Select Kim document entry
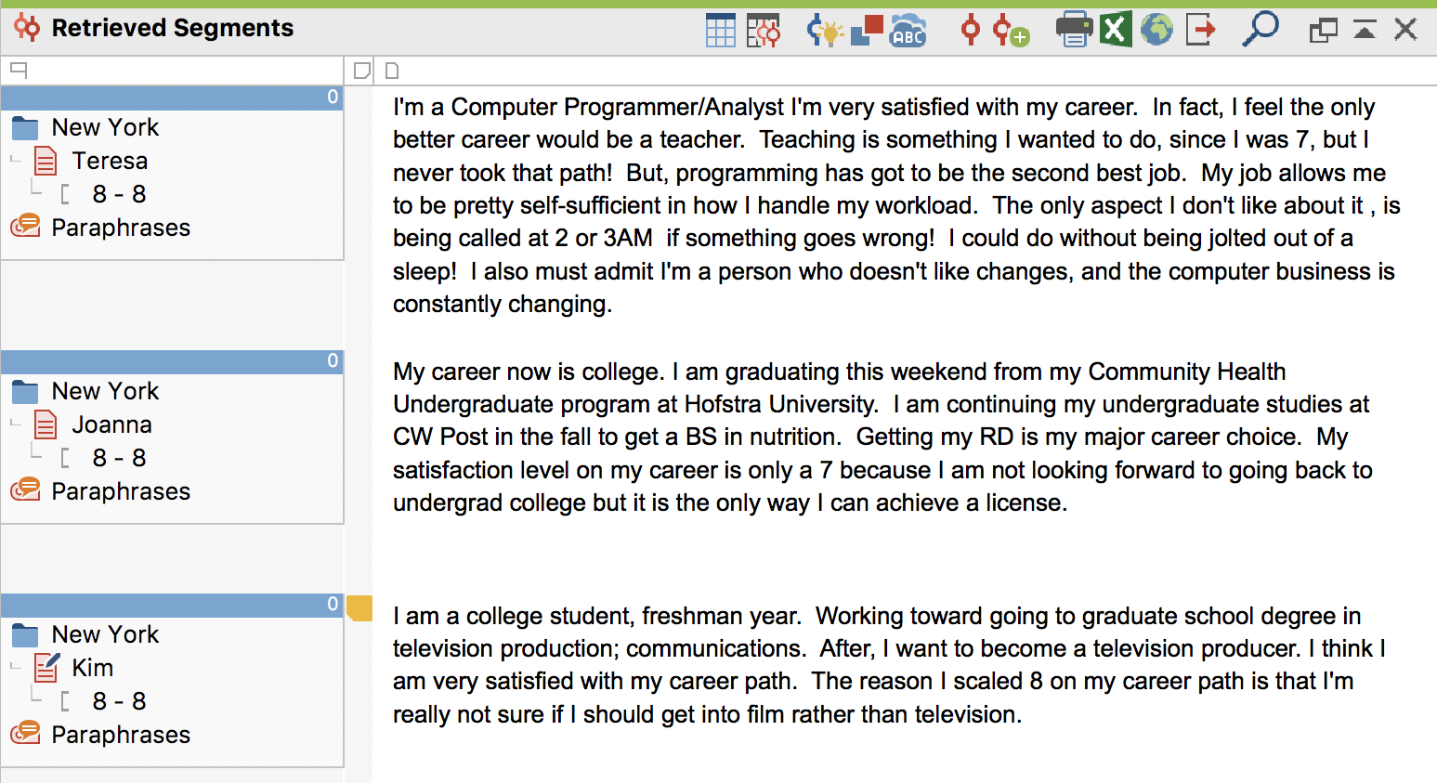The image size is (1437, 783). (x=93, y=668)
